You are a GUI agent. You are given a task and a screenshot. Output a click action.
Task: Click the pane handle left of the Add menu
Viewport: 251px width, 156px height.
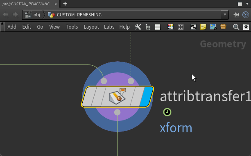[x=2, y=27]
